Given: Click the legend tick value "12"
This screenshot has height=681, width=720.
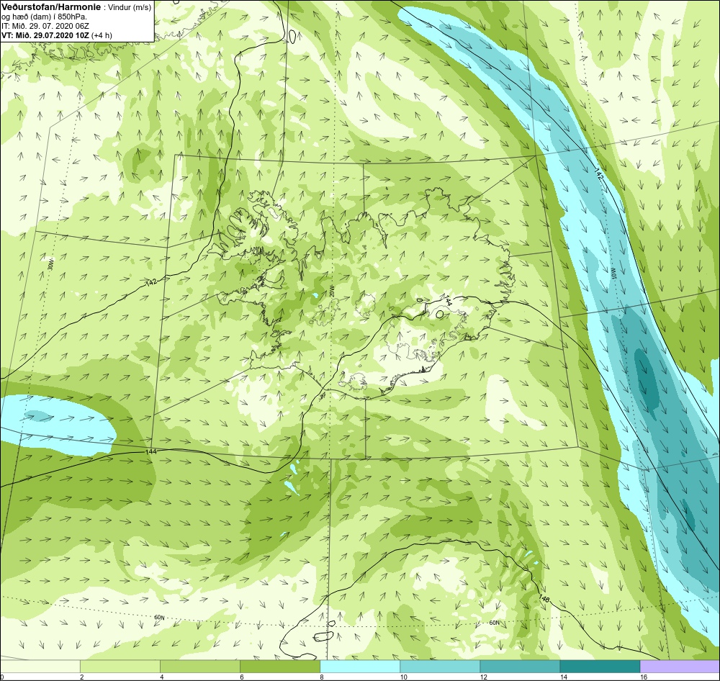Looking at the screenshot, I should 483,677.
